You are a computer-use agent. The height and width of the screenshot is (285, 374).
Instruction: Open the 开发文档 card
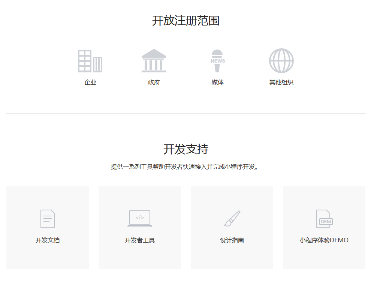tap(47, 227)
